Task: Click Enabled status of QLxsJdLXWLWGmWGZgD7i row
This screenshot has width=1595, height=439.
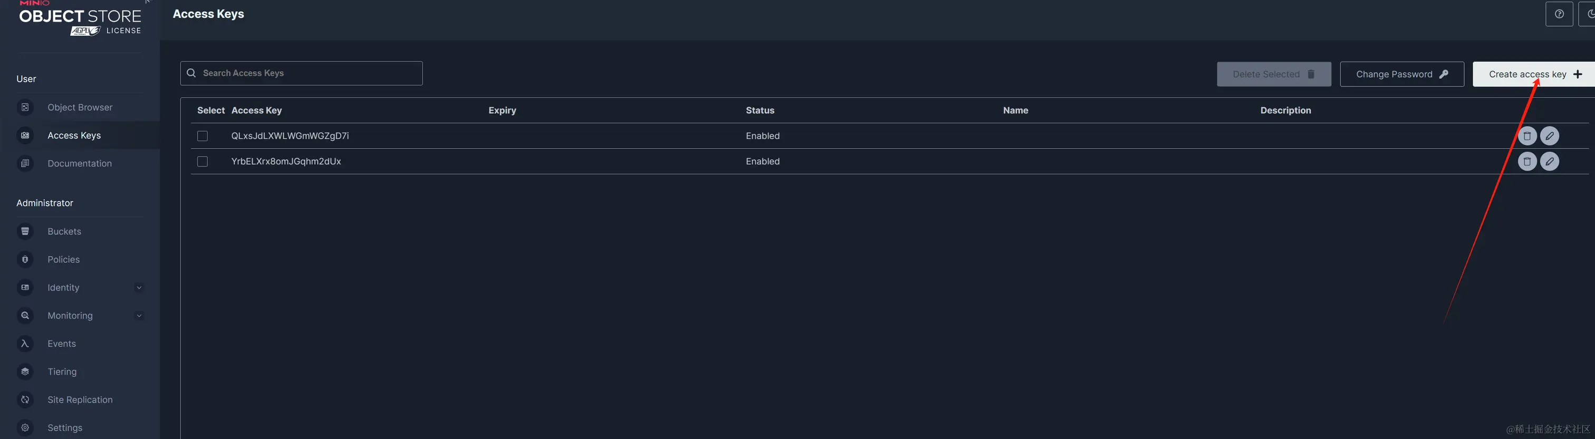Action: 762,136
